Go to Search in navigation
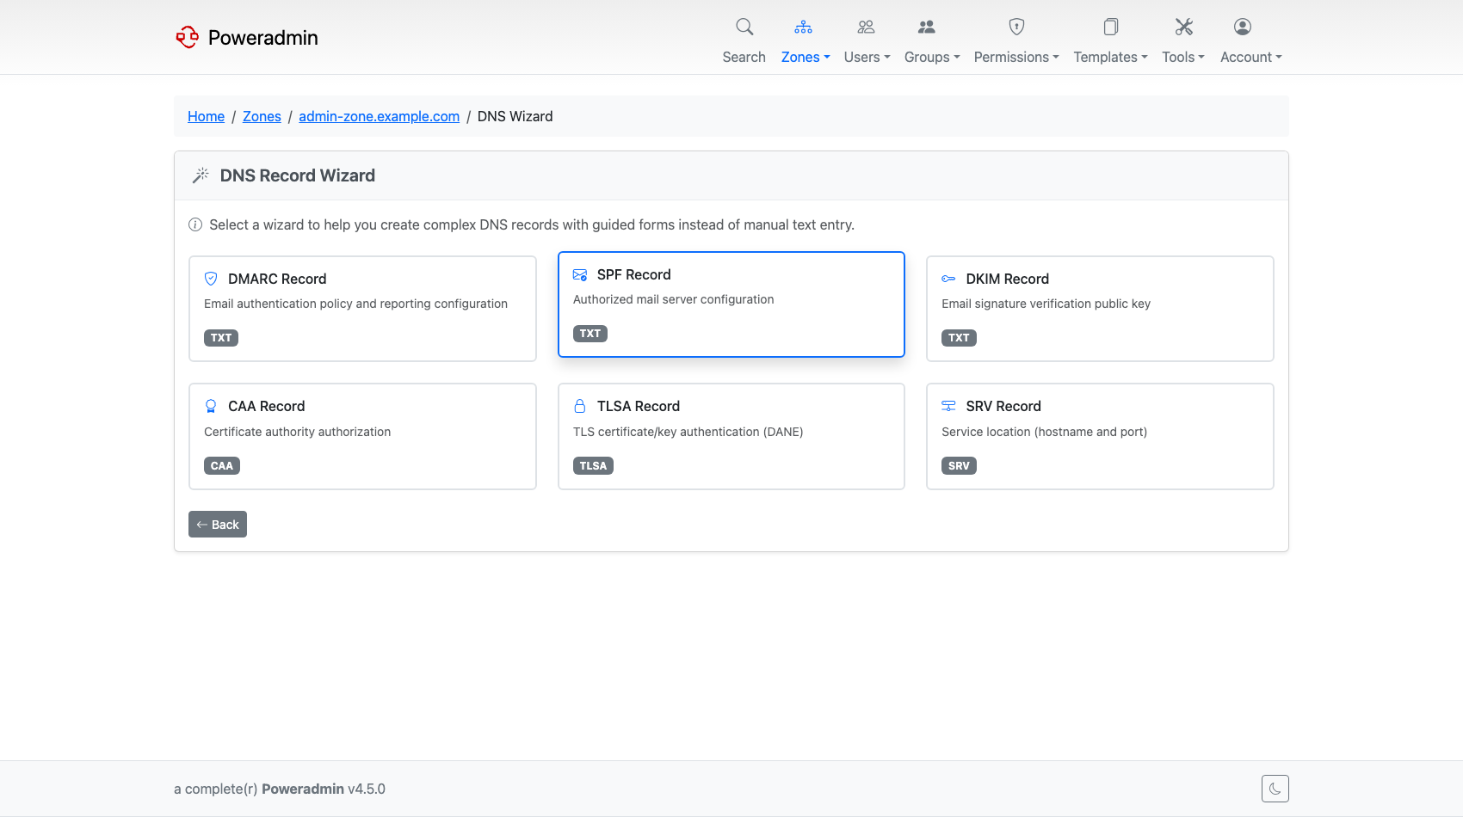The image size is (1463, 817). [x=744, y=57]
